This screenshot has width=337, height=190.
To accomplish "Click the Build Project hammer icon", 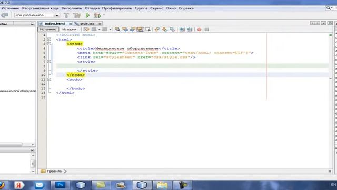I will [x=66, y=15].
